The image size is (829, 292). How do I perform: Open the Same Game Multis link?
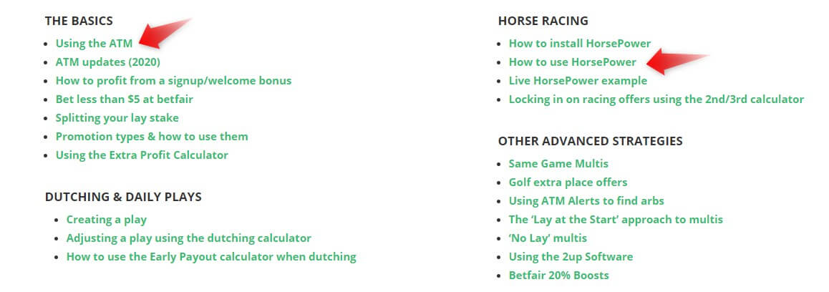point(558,163)
